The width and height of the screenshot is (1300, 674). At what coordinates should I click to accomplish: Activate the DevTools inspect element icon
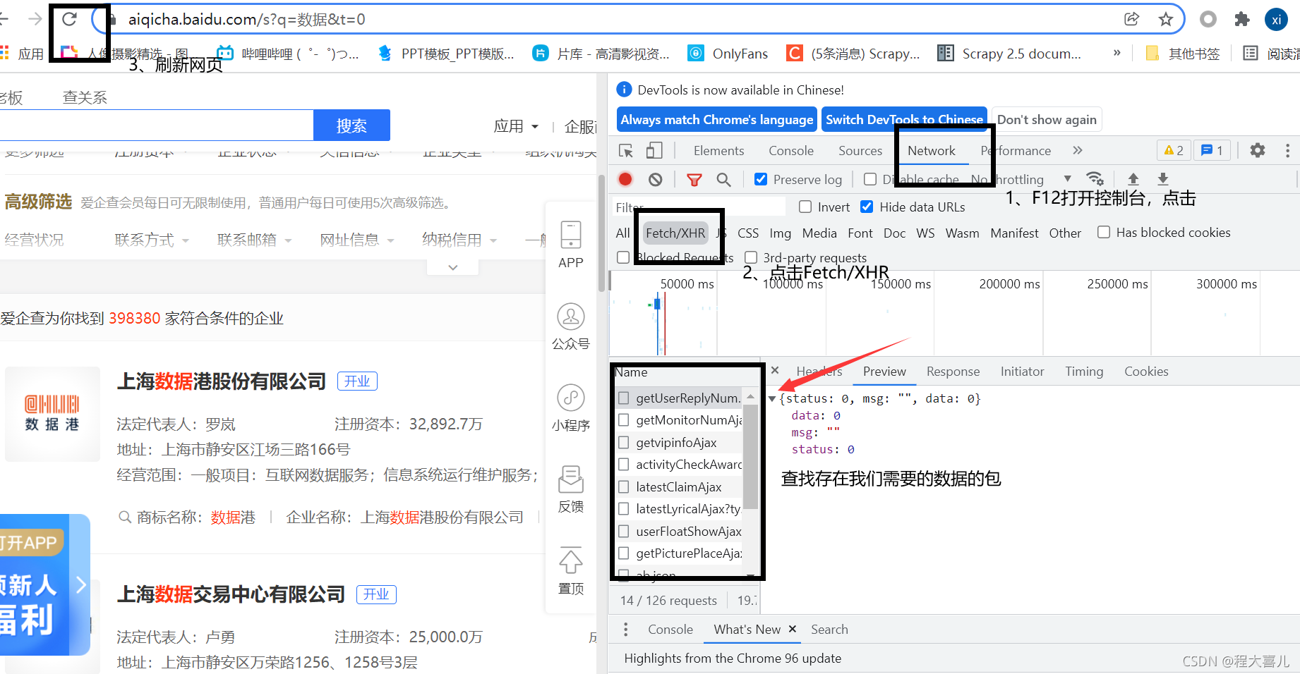coord(626,150)
